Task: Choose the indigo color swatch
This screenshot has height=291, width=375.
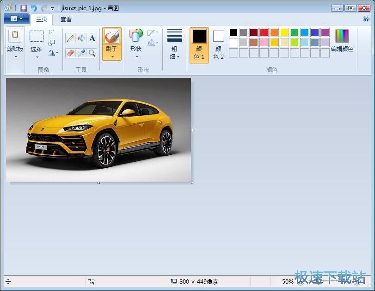Action: 315,32
